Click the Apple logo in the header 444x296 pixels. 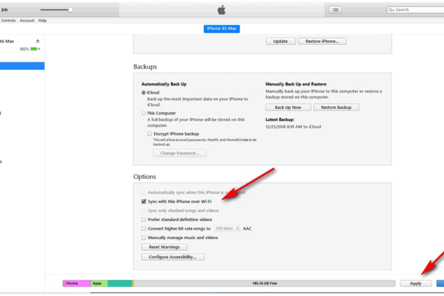click(222, 10)
